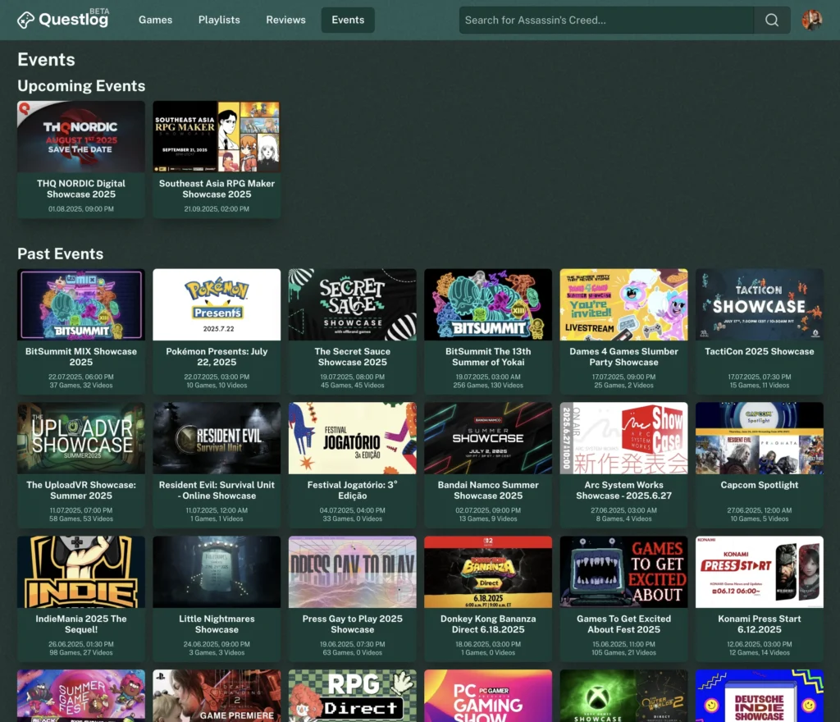Open the user profile avatar
Viewport: 840px width, 722px height.
coord(811,21)
